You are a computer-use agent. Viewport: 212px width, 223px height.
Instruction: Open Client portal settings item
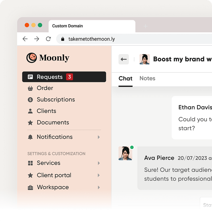[64, 175]
